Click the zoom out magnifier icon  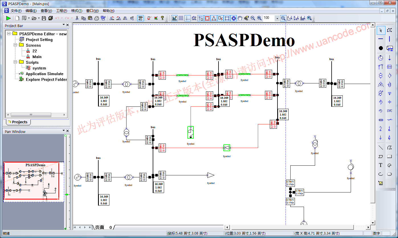point(253,18)
